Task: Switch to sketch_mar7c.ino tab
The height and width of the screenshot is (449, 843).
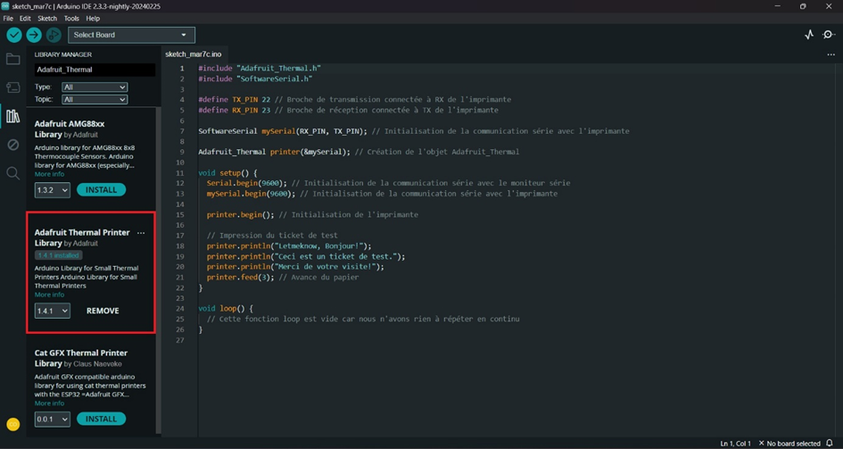Action: pyautogui.click(x=193, y=54)
